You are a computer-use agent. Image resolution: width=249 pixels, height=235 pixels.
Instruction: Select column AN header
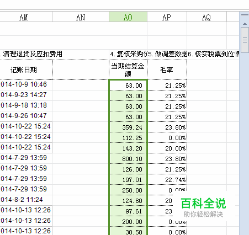pyautogui.click(x=81, y=17)
